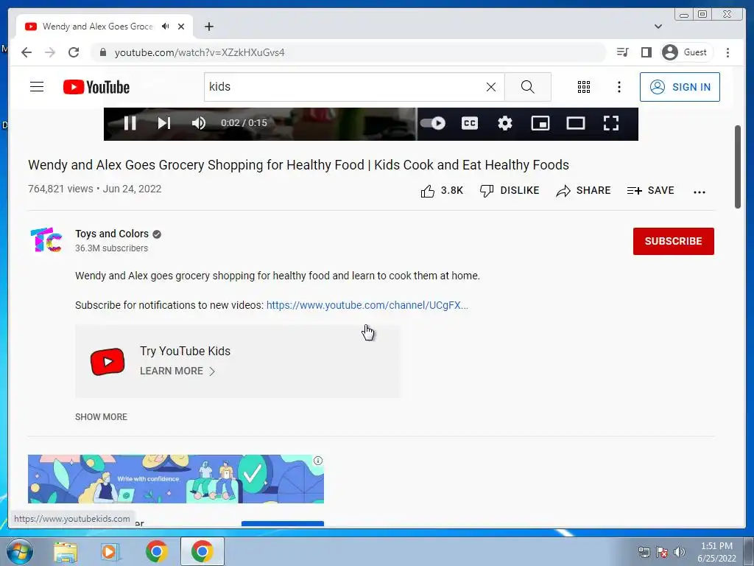Viewport: 754px width, 566px height.
Task: Skip to the next video
Action: click(x=164, y=123)
